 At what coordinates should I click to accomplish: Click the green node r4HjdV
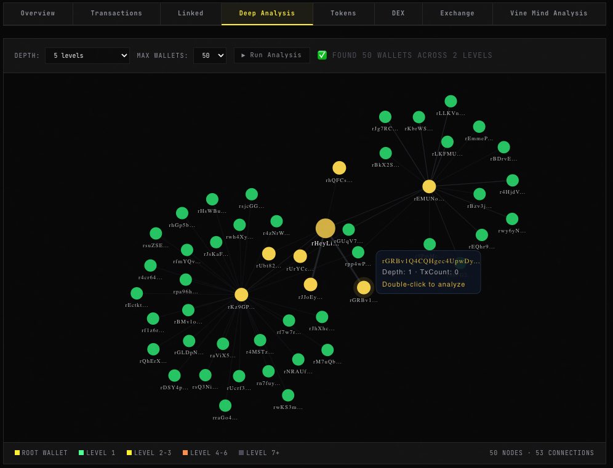(x=513, y=180)
